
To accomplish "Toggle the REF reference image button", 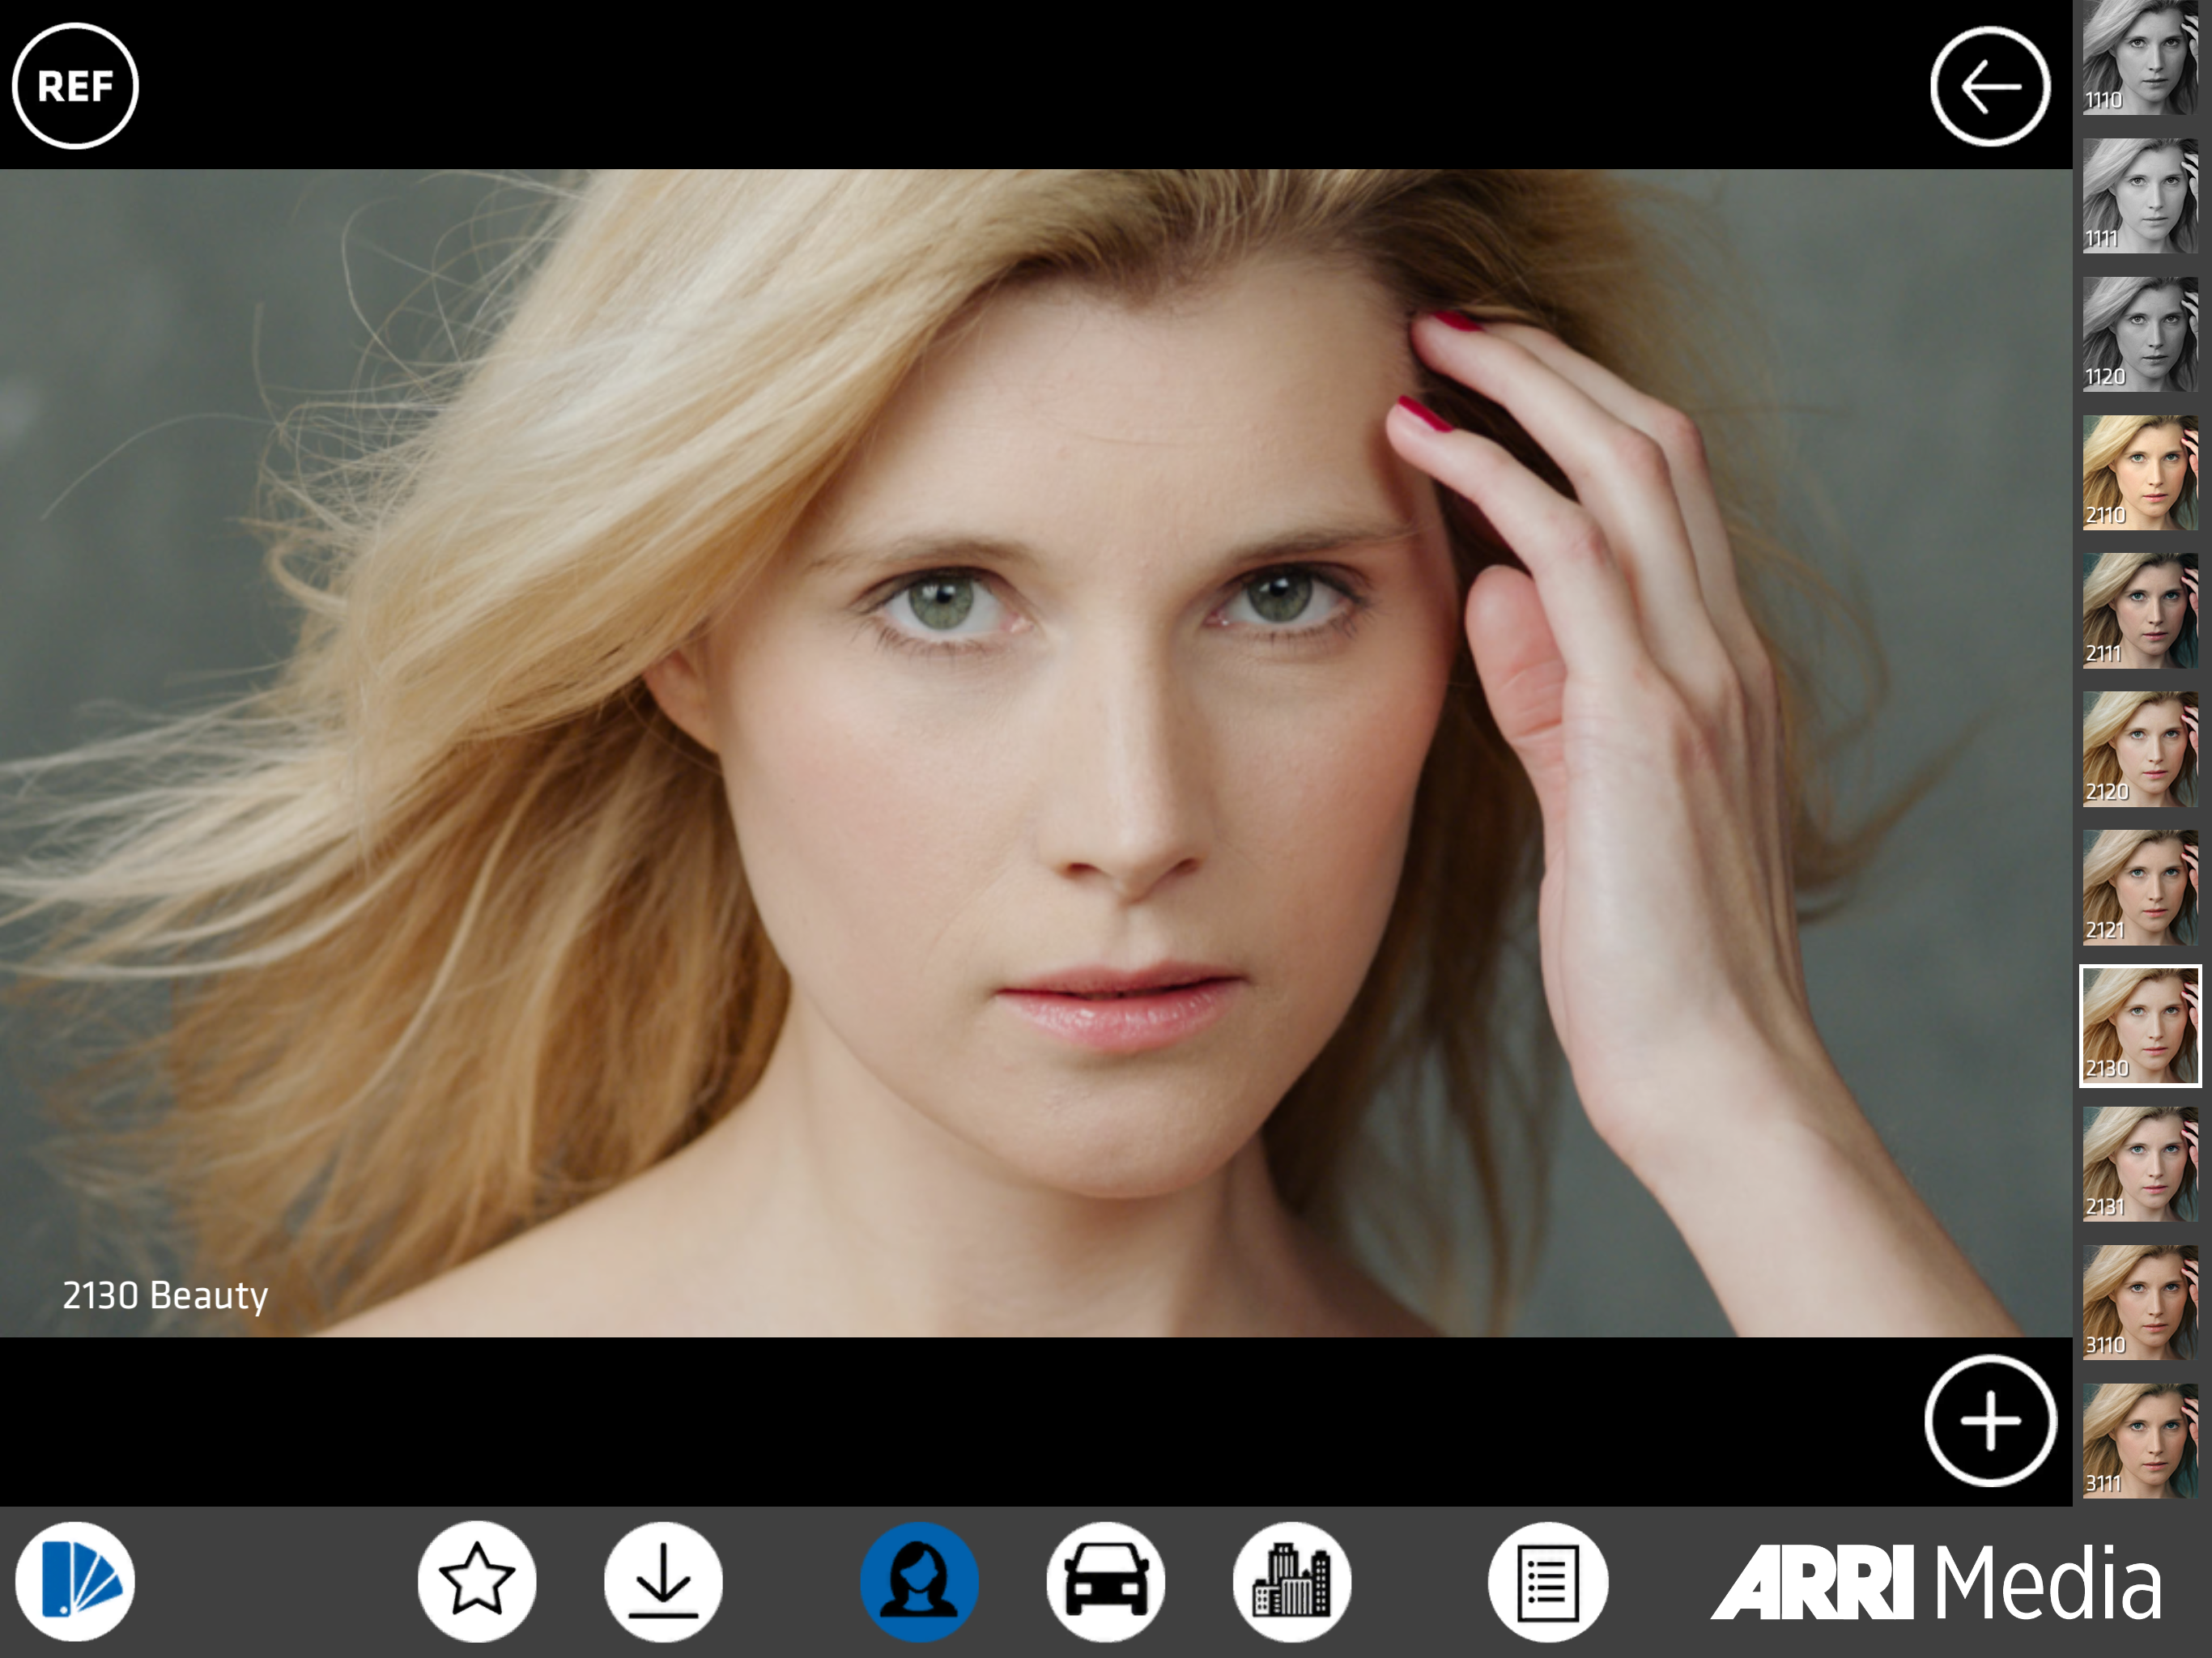I will [x=75, y=86].
